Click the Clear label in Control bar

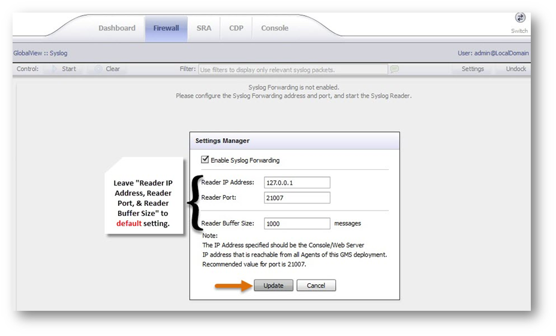pyautogui.click(x=113, y=69)
